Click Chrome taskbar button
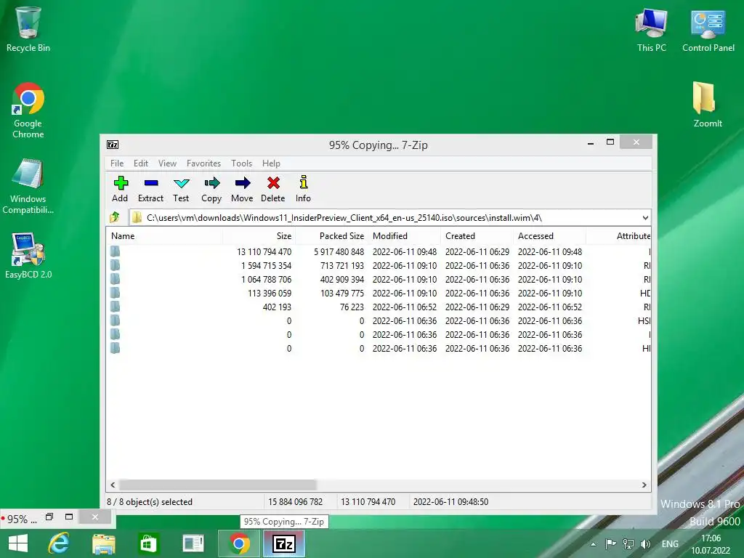Viewport: 744px width, 558px height. (x=238, y=543)
